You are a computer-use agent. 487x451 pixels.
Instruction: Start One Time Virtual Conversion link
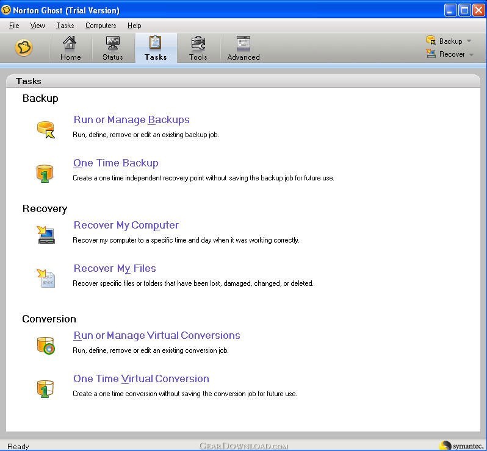pos(141,378)
